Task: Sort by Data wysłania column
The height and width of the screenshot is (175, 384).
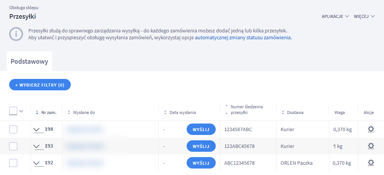Action: pyautogui.click(x=165, y=112)
